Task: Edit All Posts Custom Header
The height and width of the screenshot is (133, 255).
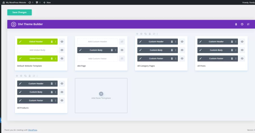Action: tap(201, 42)
